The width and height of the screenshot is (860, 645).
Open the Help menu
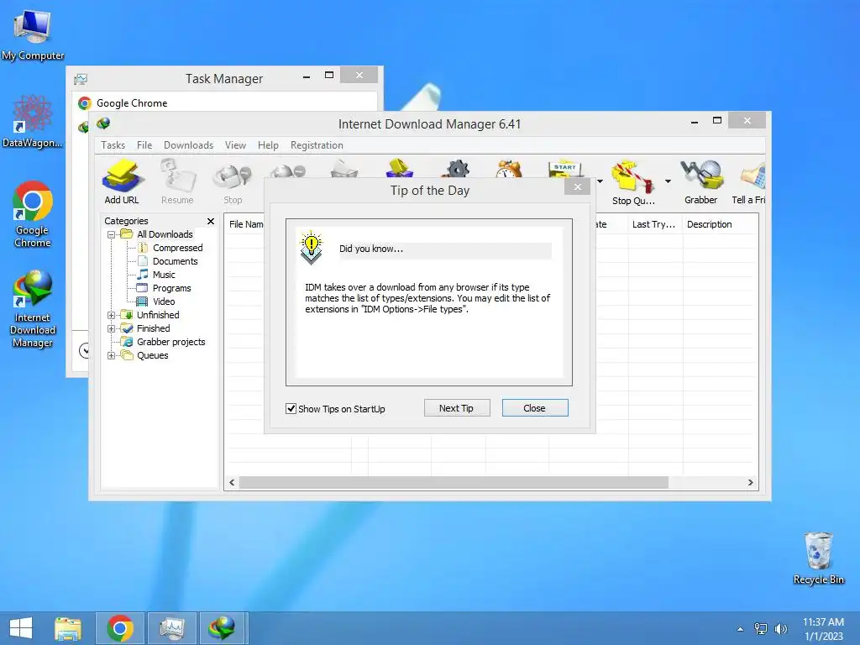pyautogui.click(x=268, y=145)
